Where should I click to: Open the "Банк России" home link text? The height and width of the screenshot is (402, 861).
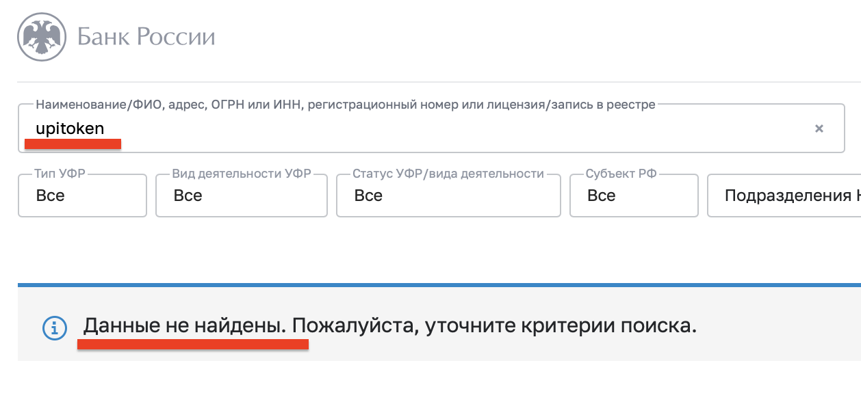coord(146,37)
